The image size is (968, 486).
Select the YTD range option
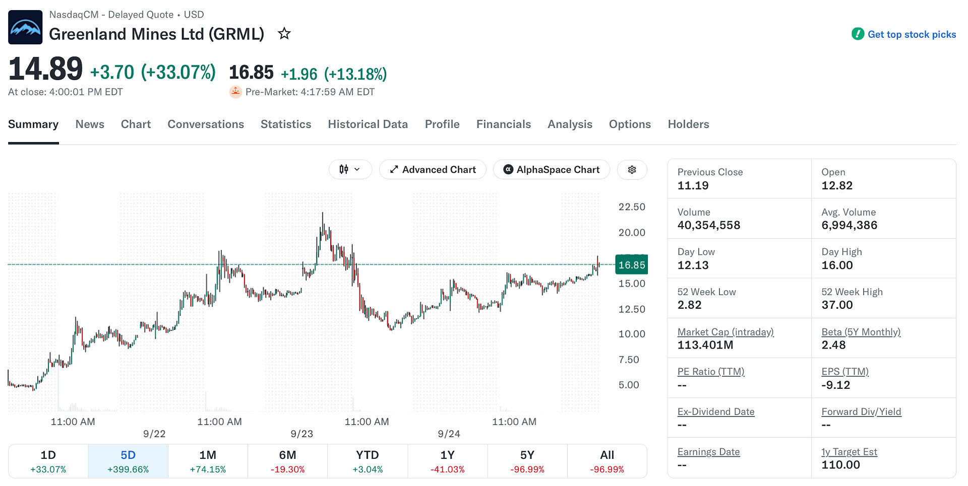[368, 461]
